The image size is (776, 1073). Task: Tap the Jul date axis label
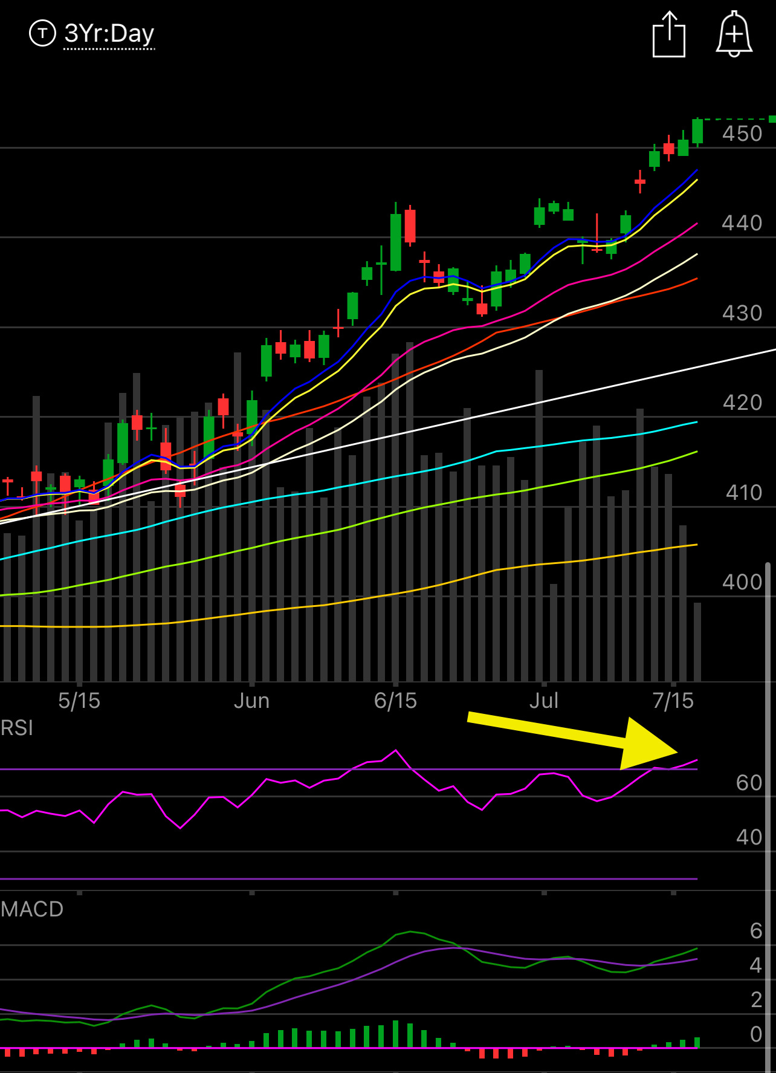click(x=543, y=701)
